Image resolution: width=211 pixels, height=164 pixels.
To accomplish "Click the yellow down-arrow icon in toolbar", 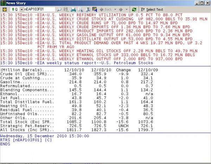I will click(x=5, y=9).
